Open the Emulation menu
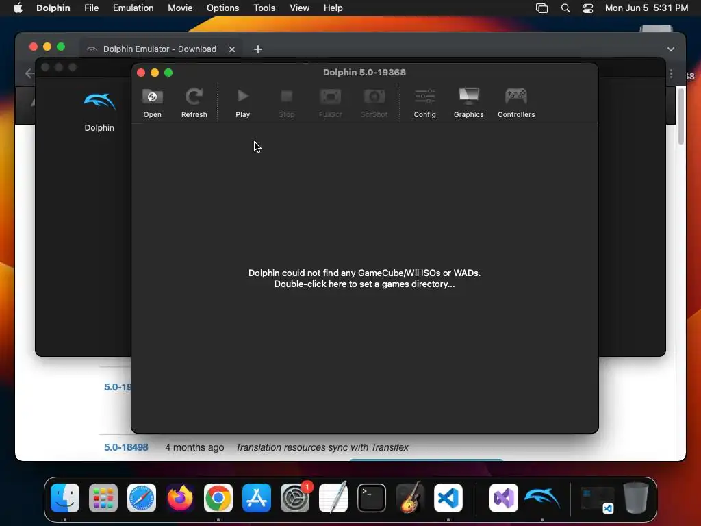Viewport: 701px width, 526px height. click(x=133, y=8)
